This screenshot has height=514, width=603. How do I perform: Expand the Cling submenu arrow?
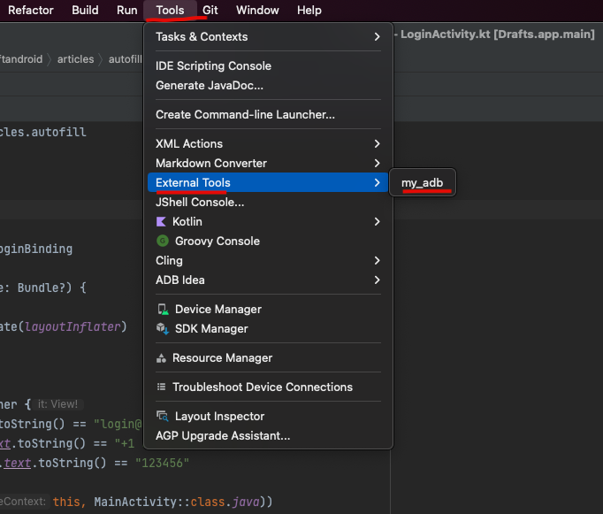[377, 260]
